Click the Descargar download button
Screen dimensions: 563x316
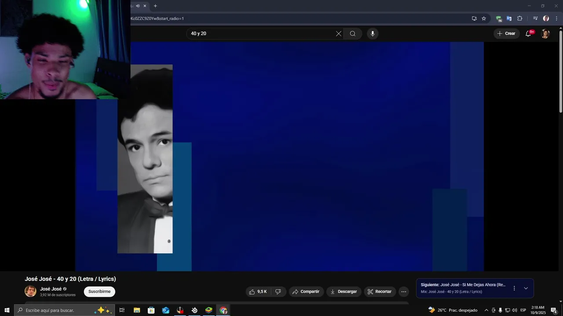click(344, 291)
